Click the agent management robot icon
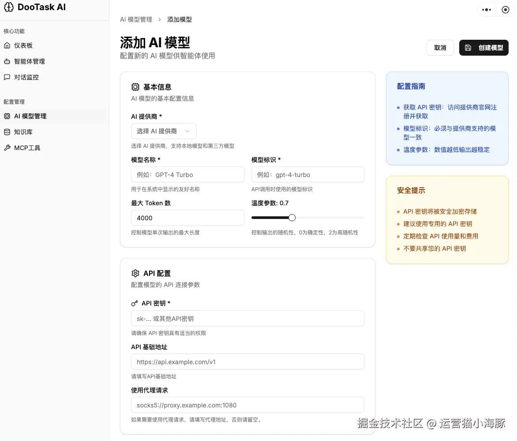517x441 pixels. (x=7, y=61)
